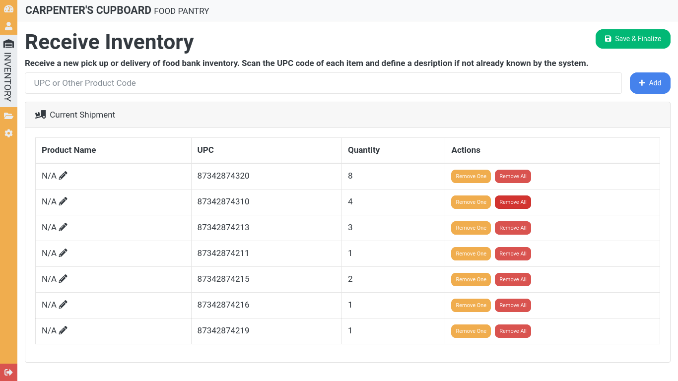Open the Dashboard via the gauge icon
Viewport: 678px width, 381px height.
(8, 9)
